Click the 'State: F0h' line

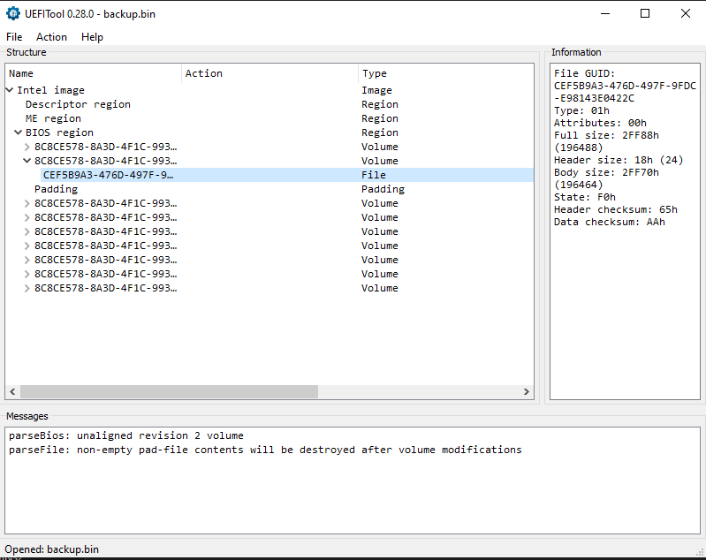pyautogui.click(x=584, y=197)
